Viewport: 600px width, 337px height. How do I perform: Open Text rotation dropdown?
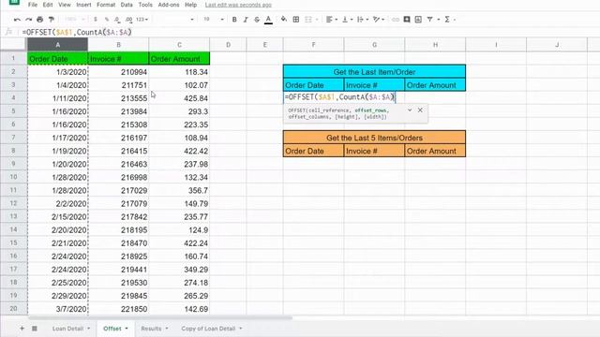click(x=378, y=19)
